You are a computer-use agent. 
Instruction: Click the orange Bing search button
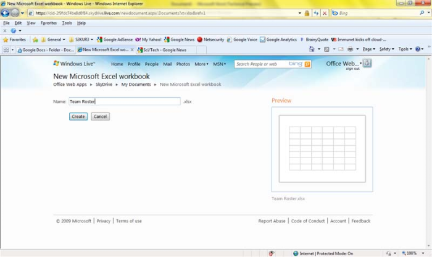(307, 64)
